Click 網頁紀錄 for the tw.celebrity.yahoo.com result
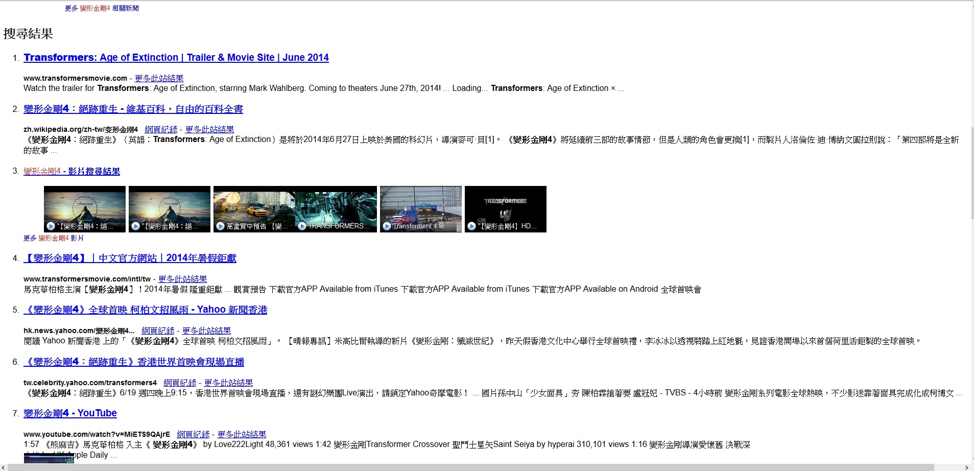 (180, 383)
